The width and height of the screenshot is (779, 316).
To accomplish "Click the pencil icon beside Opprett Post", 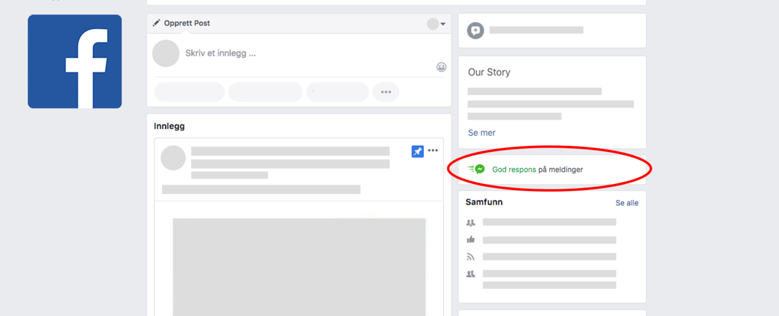I will click(157, 23).
